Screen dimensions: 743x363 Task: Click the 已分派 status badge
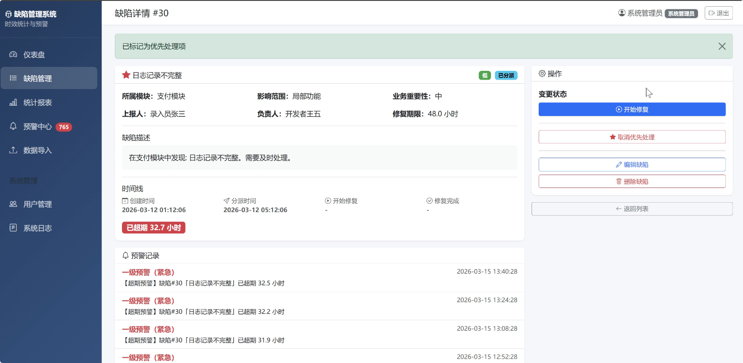(506, 75)
